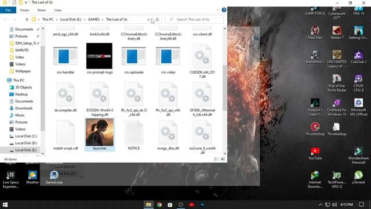Viewport: 371px width, 209px height.
Task: Click the file list vertical scrollbar
Action: [x=224, y=88]
